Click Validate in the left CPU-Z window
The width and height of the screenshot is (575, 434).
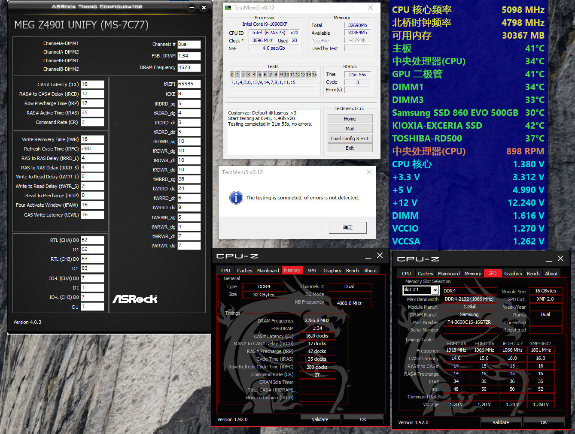click(x=320, y=419)
